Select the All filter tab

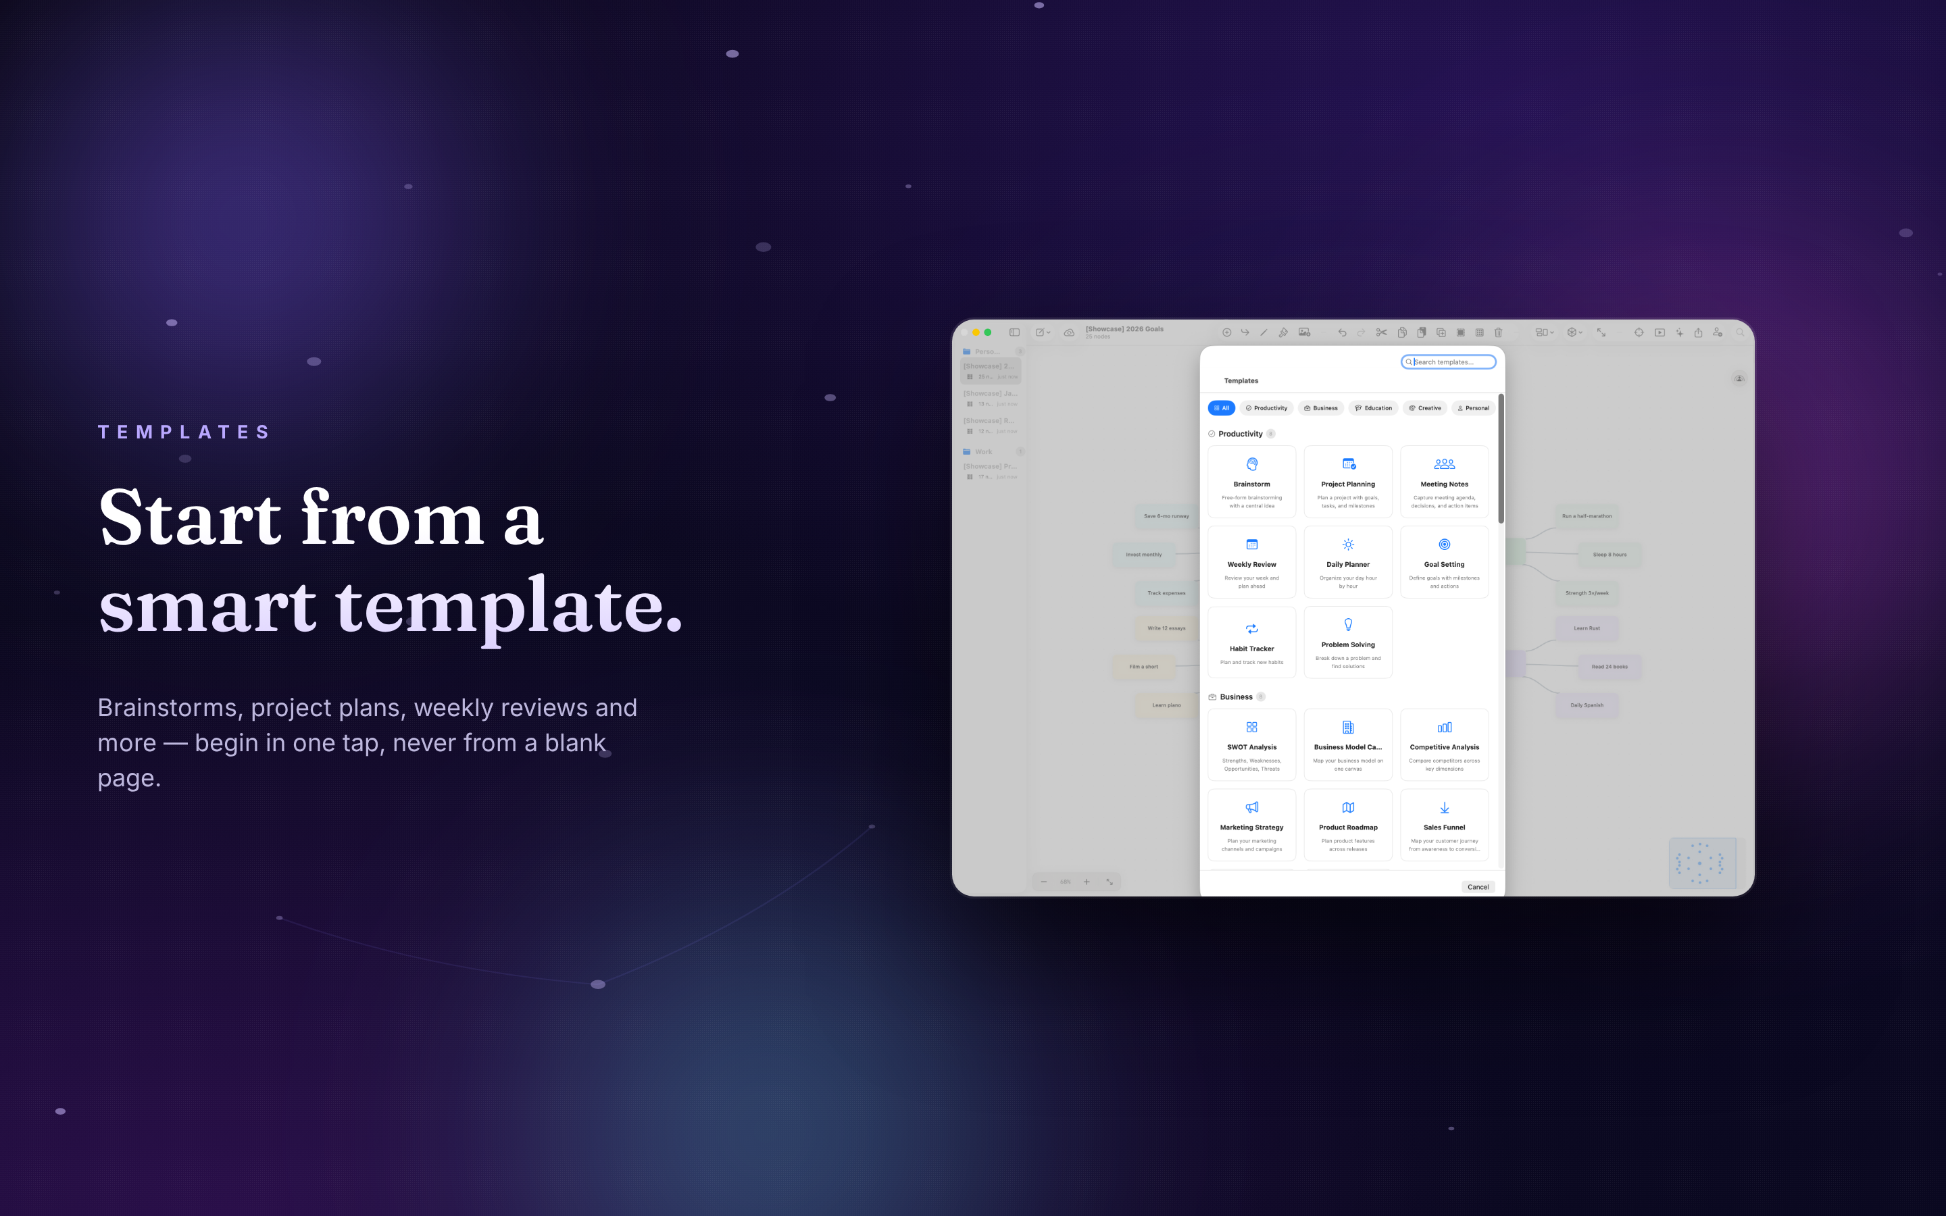point(1222,408)
